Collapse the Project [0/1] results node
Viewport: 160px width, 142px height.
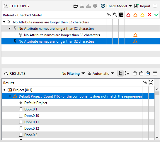[x=4, y=90]
